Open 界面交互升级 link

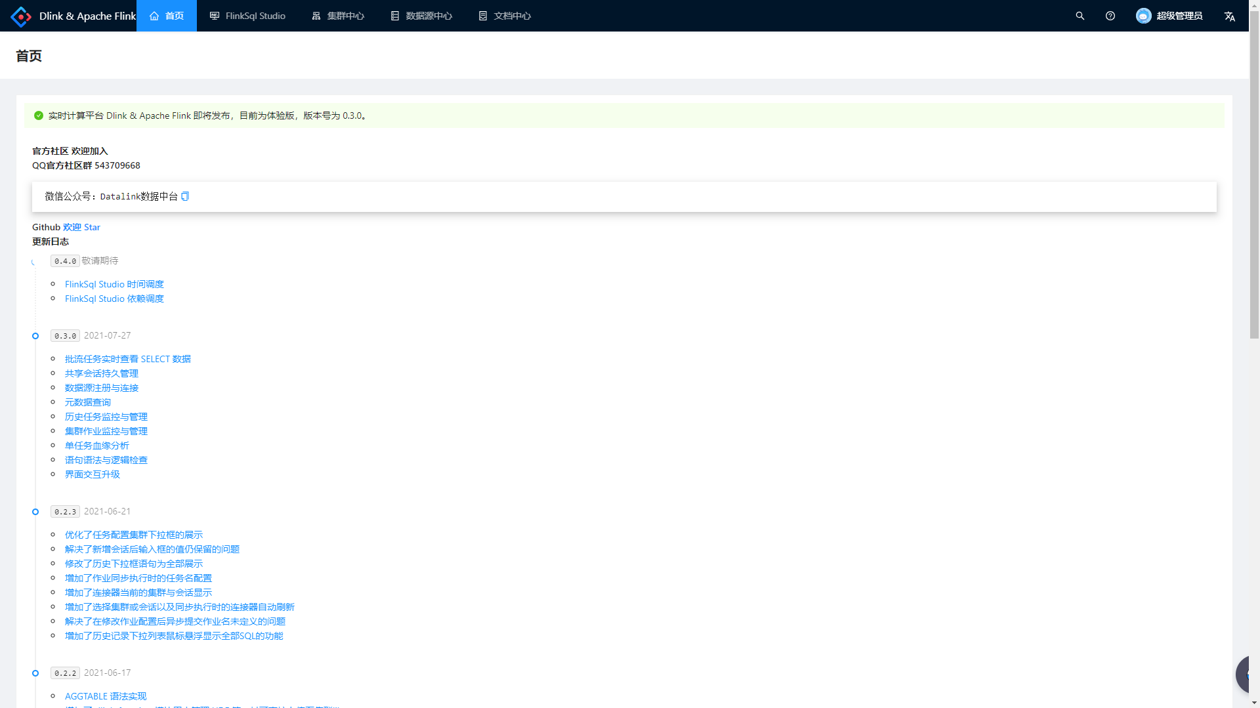(93, 474)
